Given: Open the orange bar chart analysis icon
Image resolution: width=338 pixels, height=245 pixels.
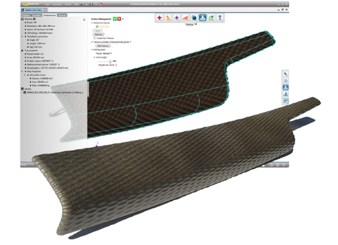Looking at the screenshot, I should 185,18.
